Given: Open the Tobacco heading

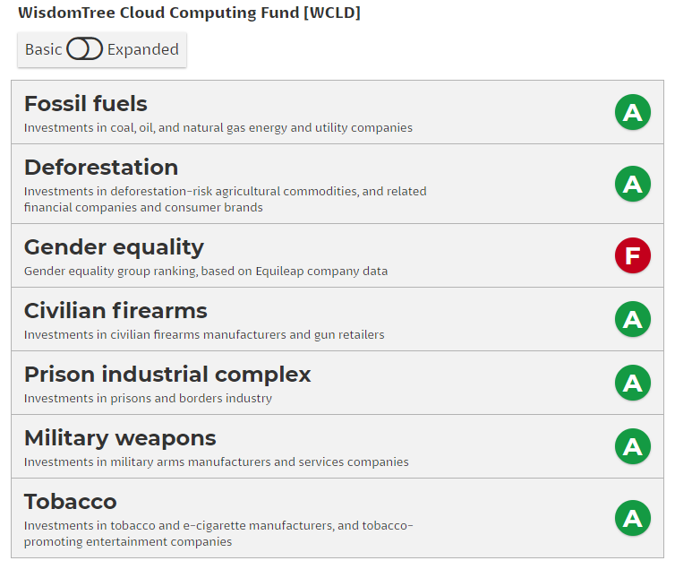Looking at the screenshot, I should tap(71, 502).
